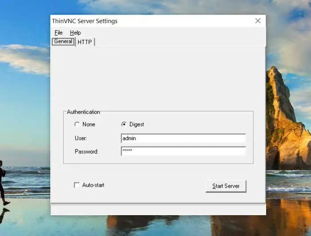
Task: Click the "User:" label
Action: [81, 138]
